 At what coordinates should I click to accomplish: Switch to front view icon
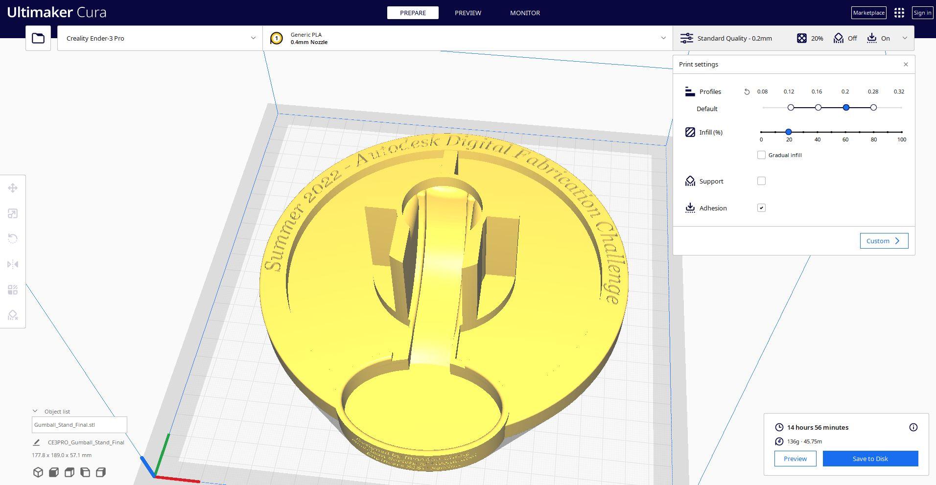54,472
